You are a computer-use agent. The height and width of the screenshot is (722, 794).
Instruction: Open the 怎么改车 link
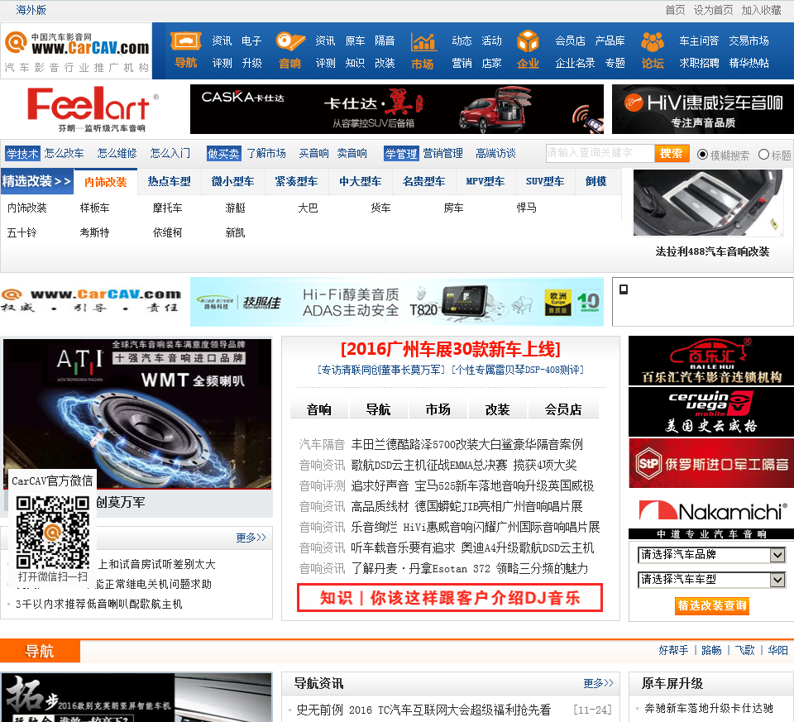[x=64, y=153]
